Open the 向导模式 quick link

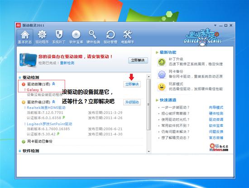coord(216,107)
